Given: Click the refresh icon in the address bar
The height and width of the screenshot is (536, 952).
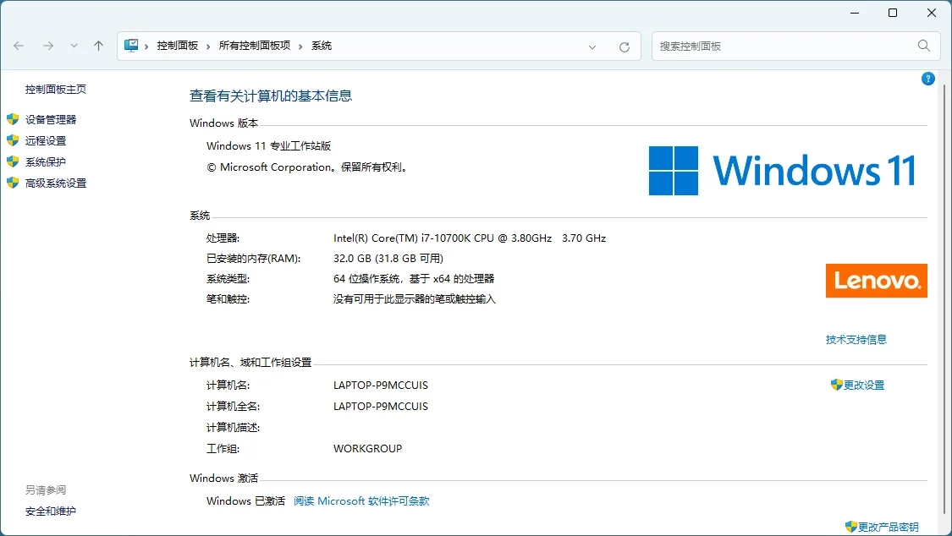Looking at the screenshot, I should [x=625, y=46].
